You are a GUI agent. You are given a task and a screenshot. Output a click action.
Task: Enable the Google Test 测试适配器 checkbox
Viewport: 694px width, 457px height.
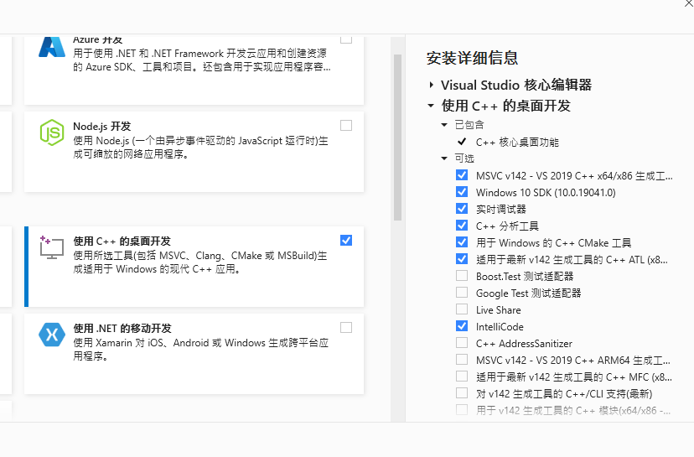point(462,293)
